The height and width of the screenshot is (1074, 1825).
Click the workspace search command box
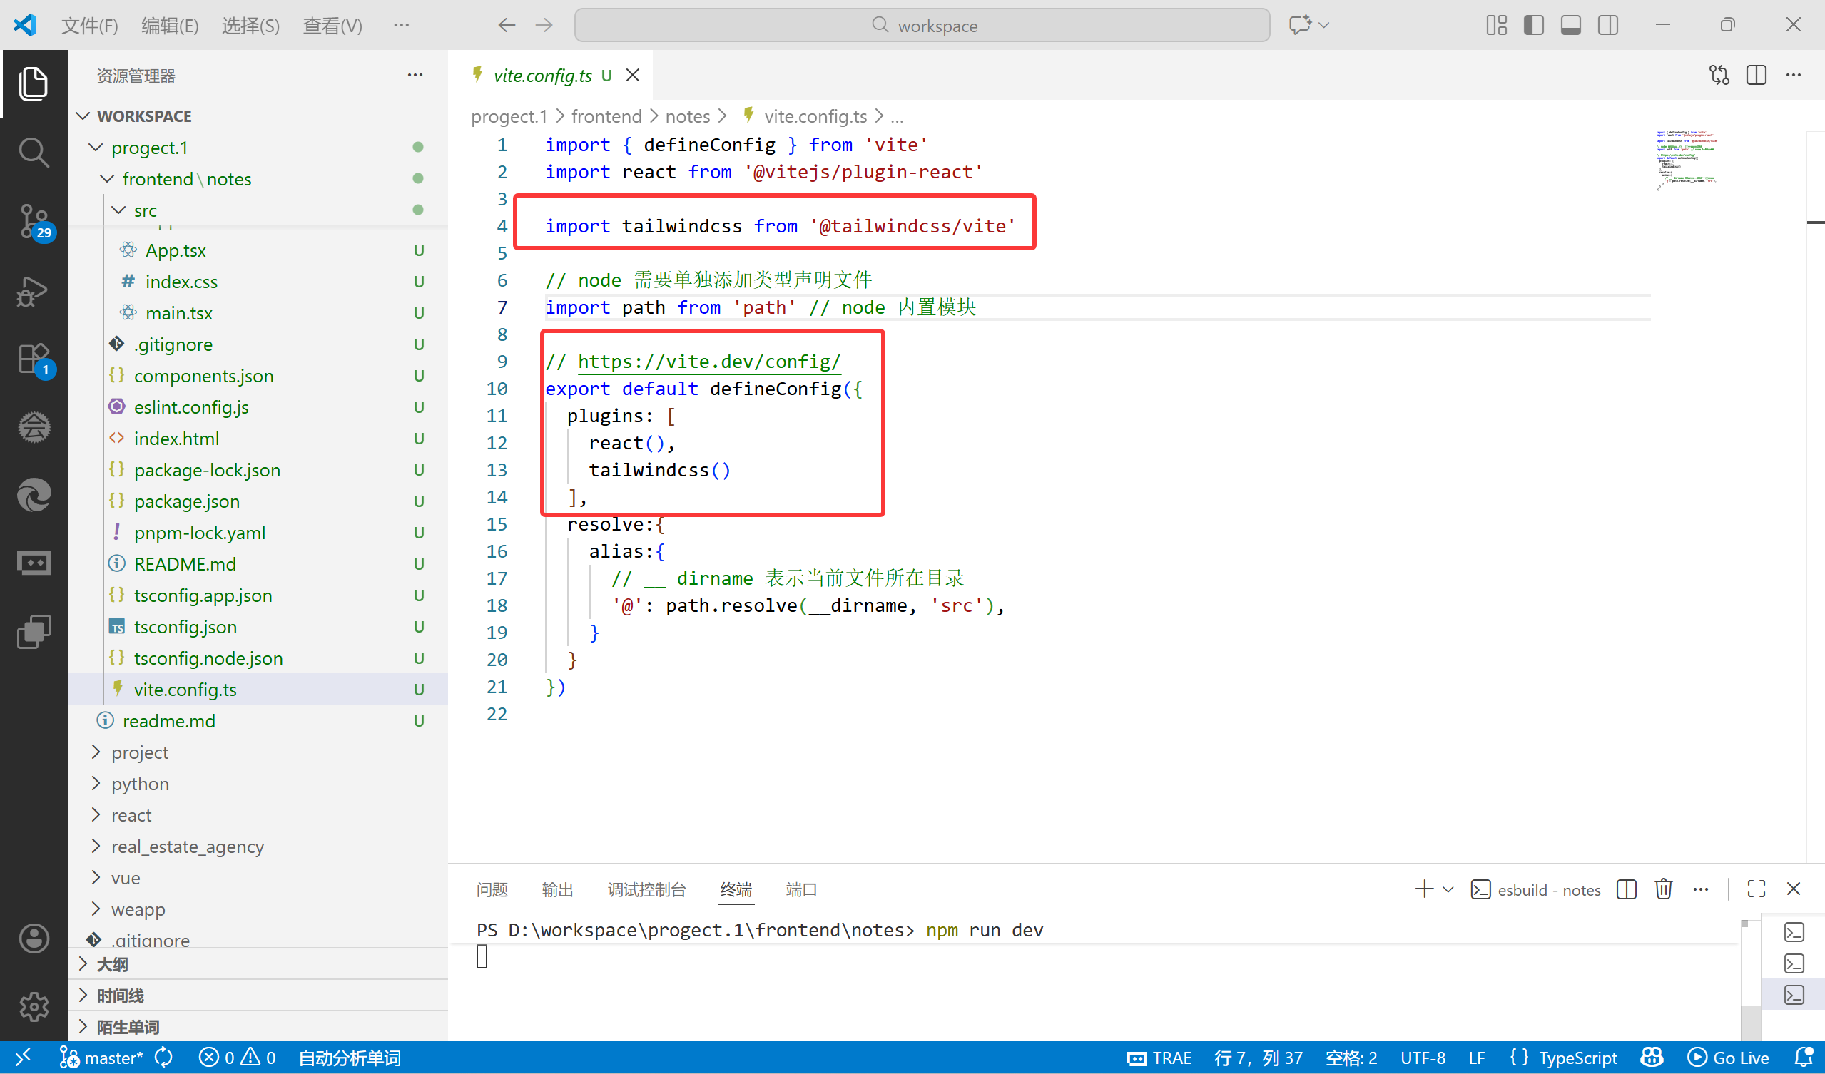(921, 26)
